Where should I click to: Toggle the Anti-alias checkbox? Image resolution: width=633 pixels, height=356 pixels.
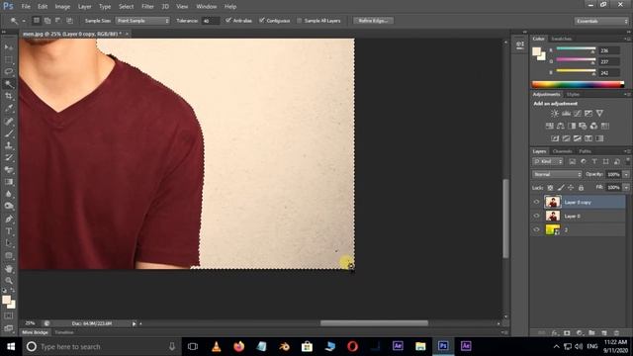pyautogui.click(x=228, y=20)
